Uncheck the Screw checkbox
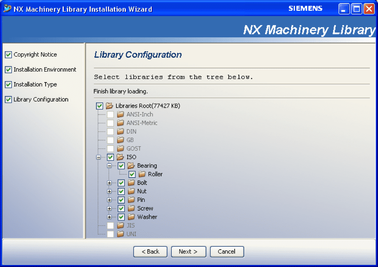The image size is (378, 267). point(121,208)
